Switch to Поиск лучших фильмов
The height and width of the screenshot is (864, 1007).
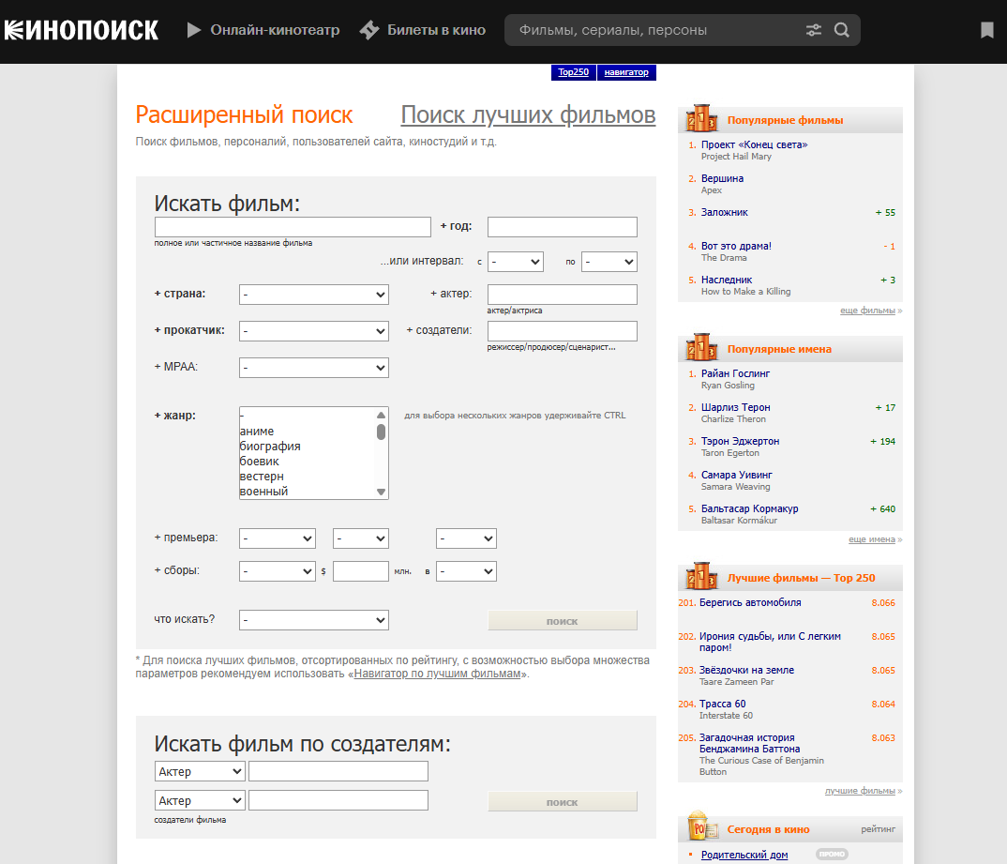pos(528,115)
